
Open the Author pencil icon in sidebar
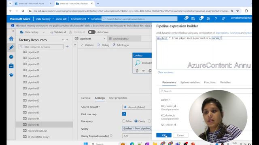11,48
